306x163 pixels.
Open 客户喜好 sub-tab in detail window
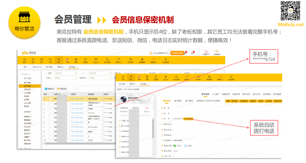[178, 101]
